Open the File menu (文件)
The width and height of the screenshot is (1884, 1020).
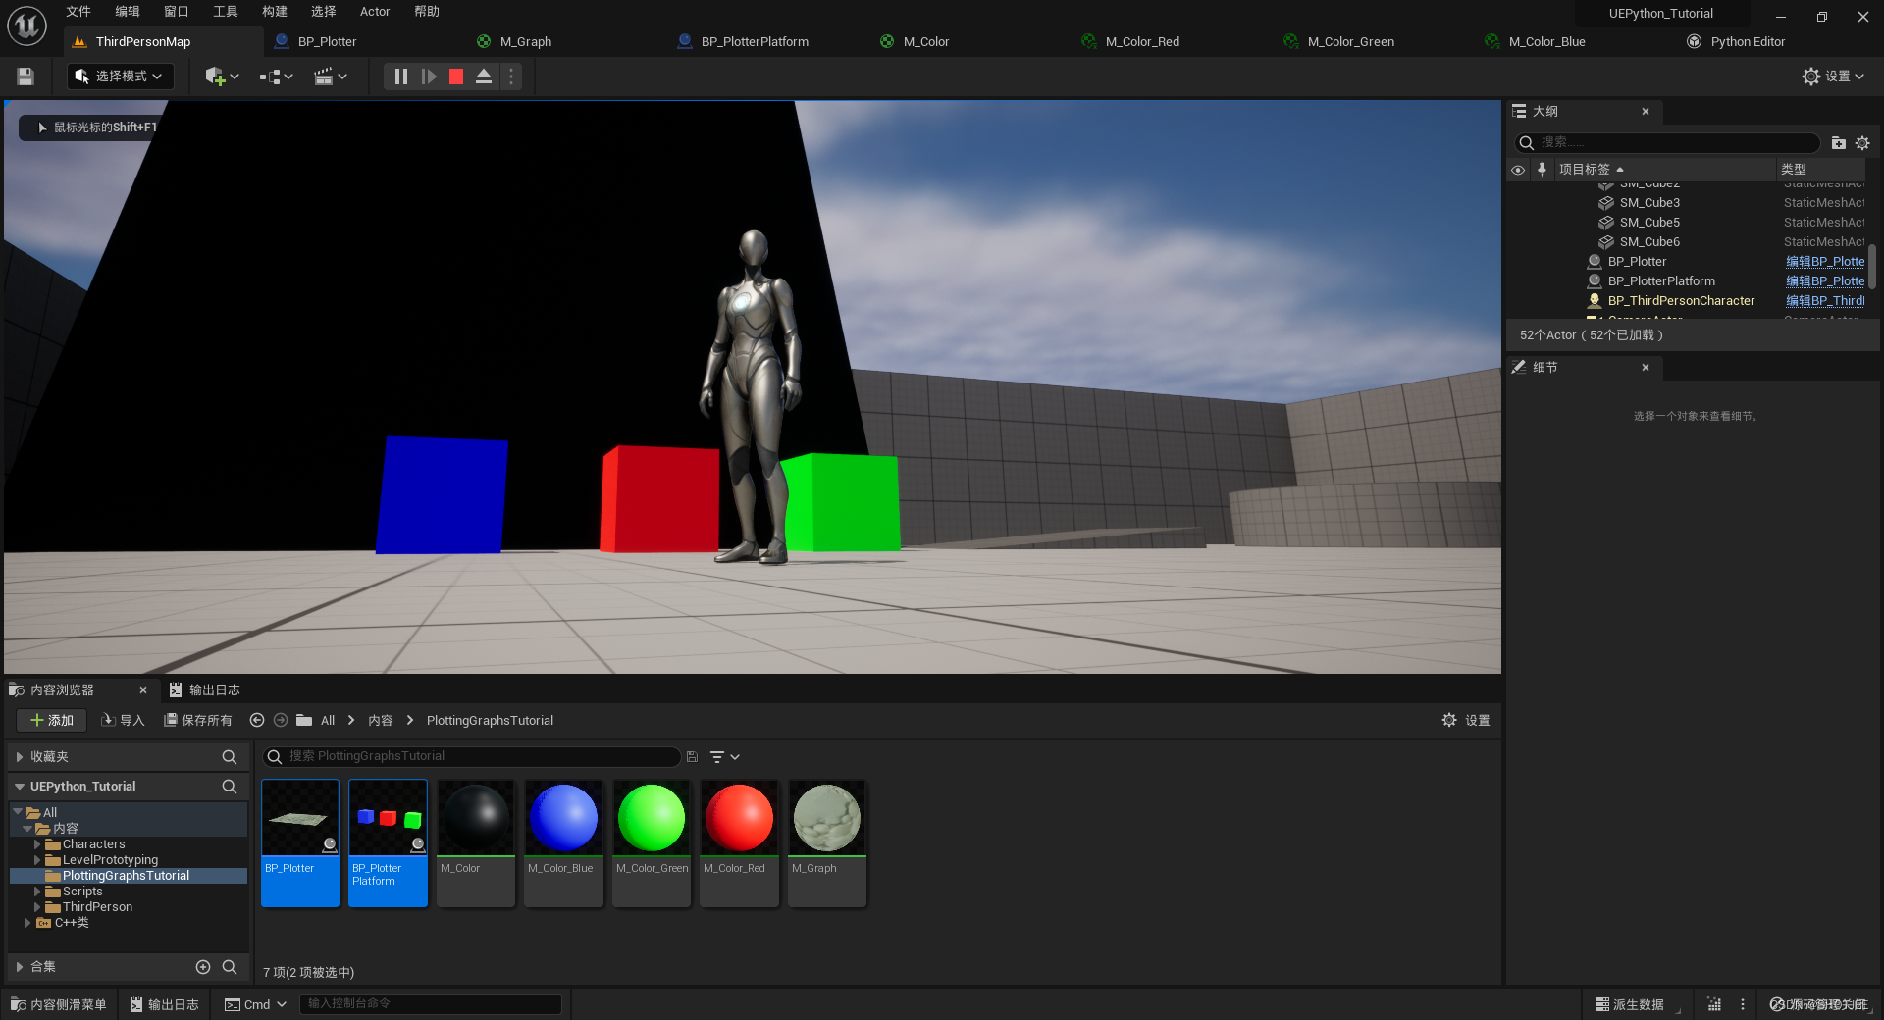[78, 12]
